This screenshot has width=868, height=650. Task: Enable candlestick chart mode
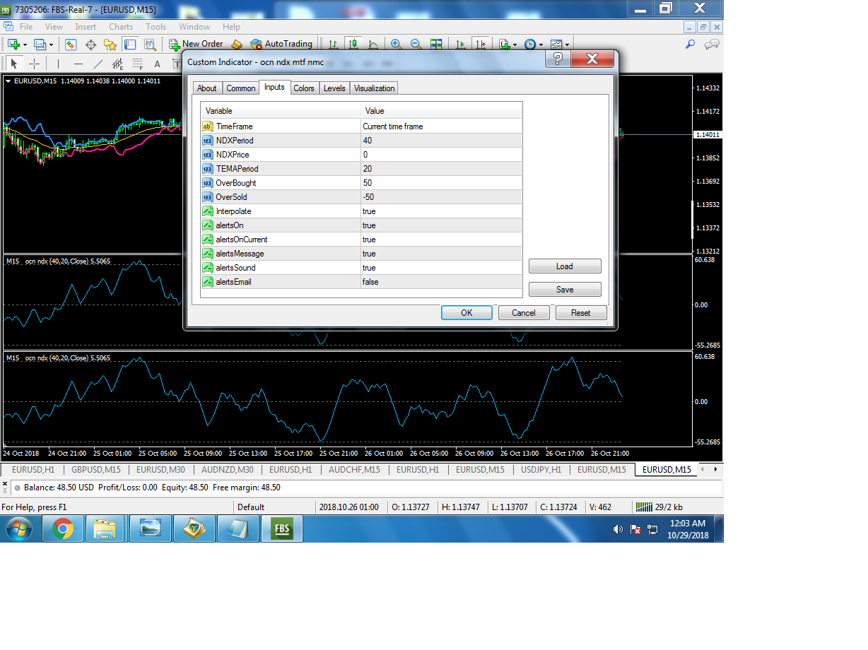coord(353,44)
